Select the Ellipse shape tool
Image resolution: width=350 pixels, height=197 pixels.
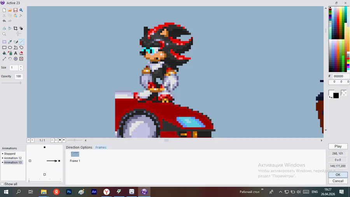point(10,47)
